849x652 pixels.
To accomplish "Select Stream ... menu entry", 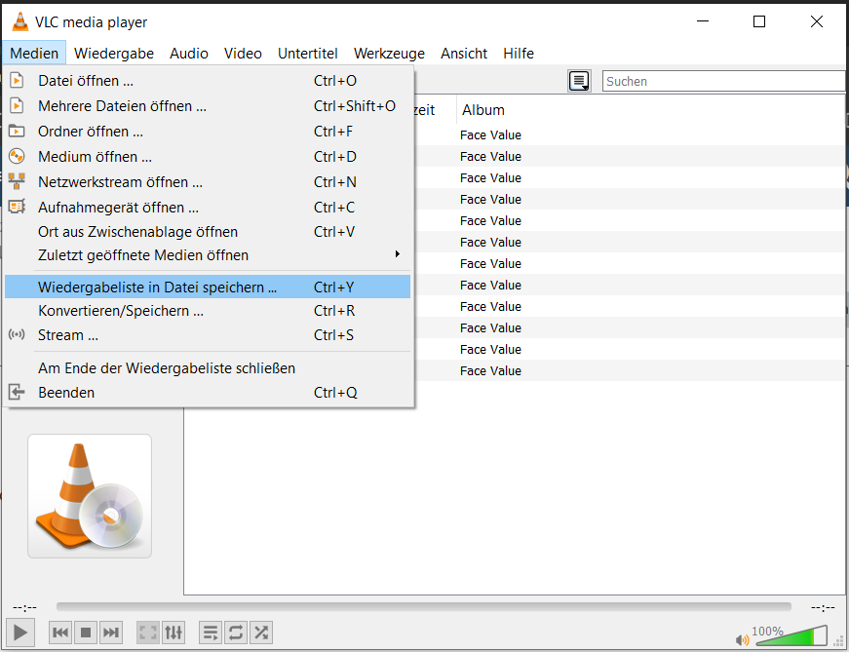I will click(x=208, y=334).
